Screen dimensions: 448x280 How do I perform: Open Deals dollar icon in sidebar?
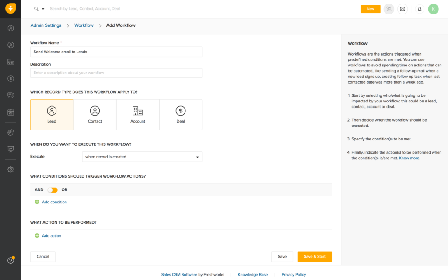[10, 78]
